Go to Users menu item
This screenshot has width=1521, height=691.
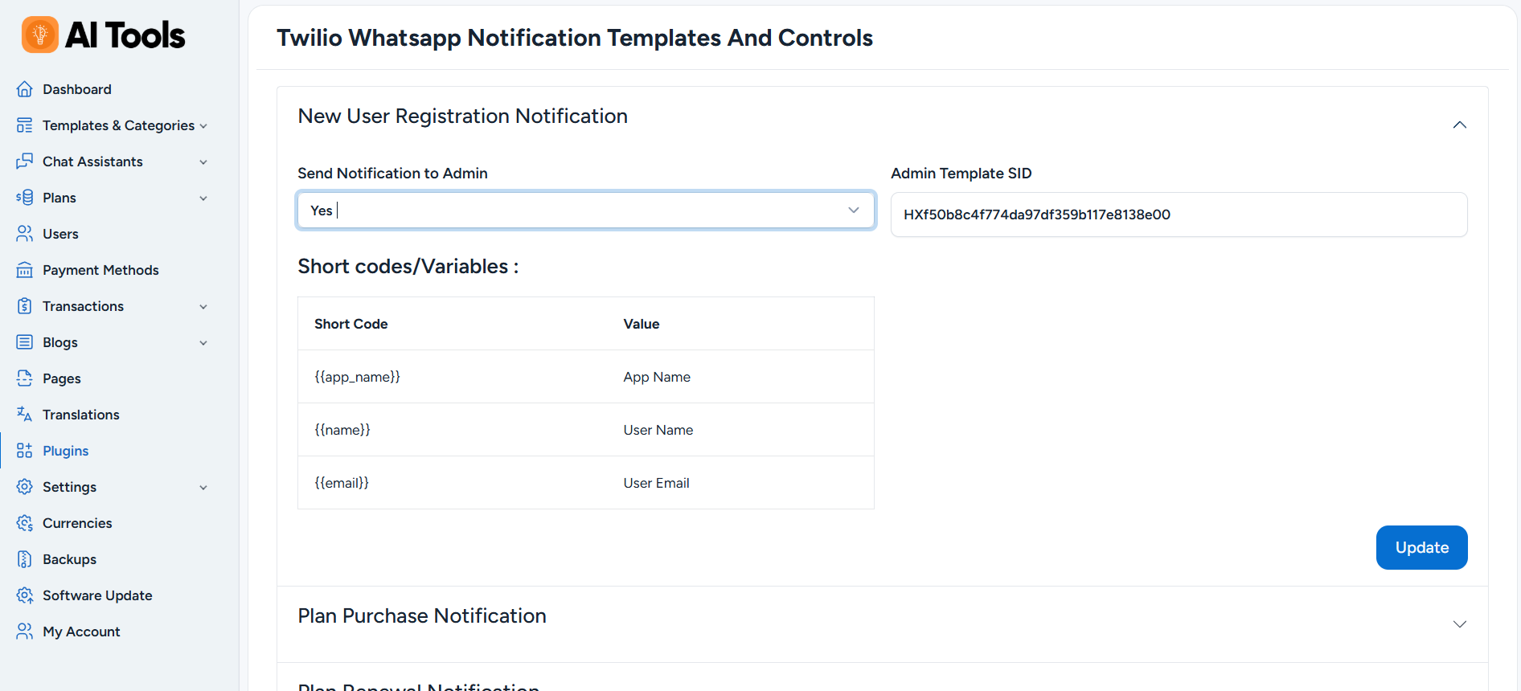[60, 234]
